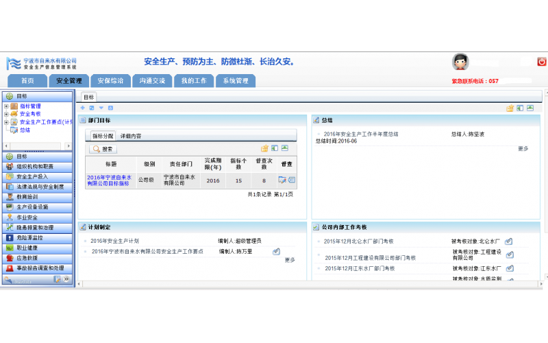Click the red power logout icon

pos(542,62)
